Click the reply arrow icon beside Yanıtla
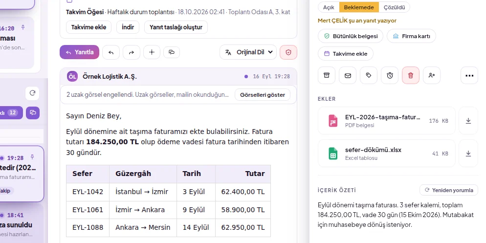This screenshot has width=486, height=243. tap(111, 52)
